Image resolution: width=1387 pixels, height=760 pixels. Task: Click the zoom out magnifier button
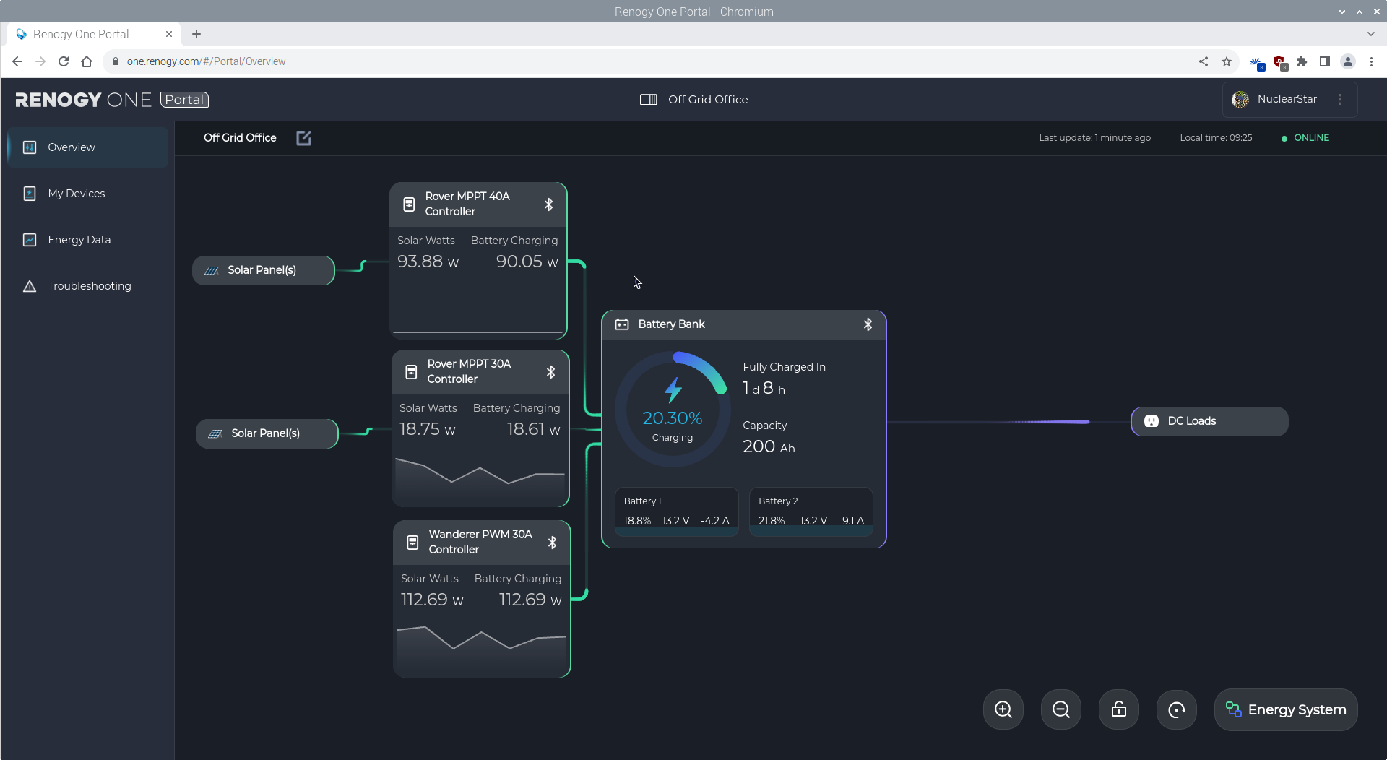[1061, 709]
